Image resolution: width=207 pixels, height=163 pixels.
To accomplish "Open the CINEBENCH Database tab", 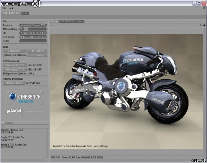I will tap(72, 21).
